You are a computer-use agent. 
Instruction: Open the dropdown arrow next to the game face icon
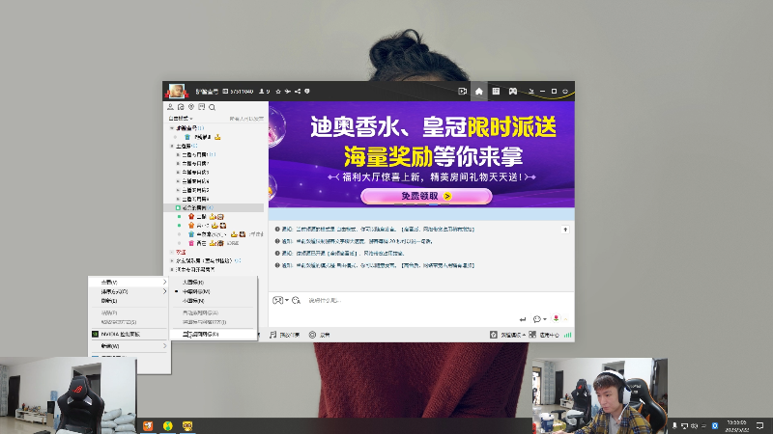[286, 300]
